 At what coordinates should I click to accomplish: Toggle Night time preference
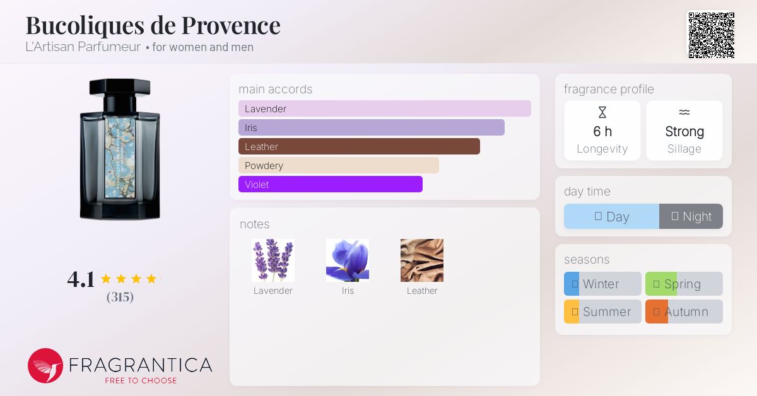[691, 216]
